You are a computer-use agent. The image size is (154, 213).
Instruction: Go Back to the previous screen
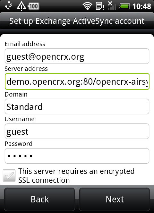coord(39,199)
